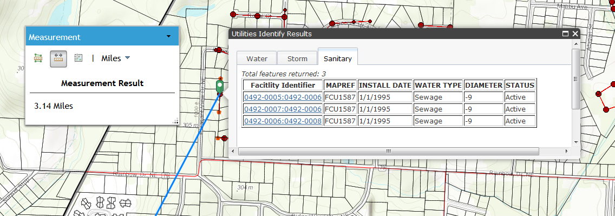Close the Utilities Identify Results window
Screen dimensions: 615x216
(575, 34)
